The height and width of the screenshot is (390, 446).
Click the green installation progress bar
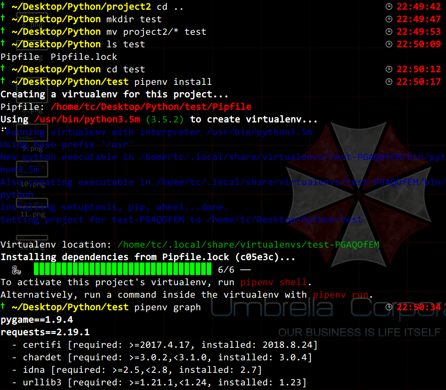click(x=123, y=269)
